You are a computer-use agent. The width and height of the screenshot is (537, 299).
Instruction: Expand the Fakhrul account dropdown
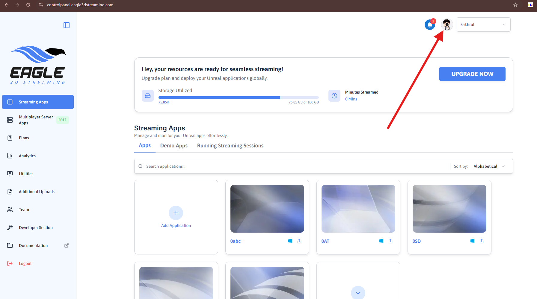point(483,25)
